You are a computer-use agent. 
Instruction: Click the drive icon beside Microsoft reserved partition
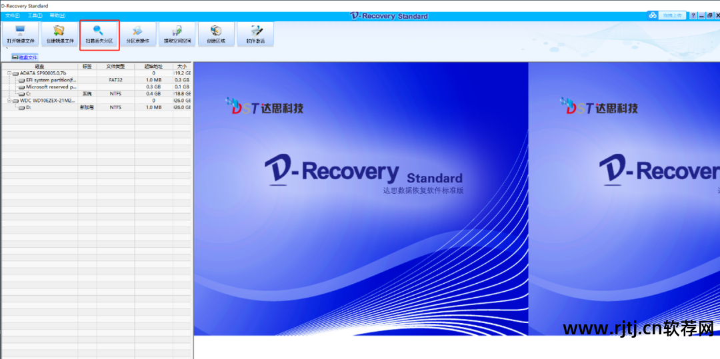tap(21, 87)
